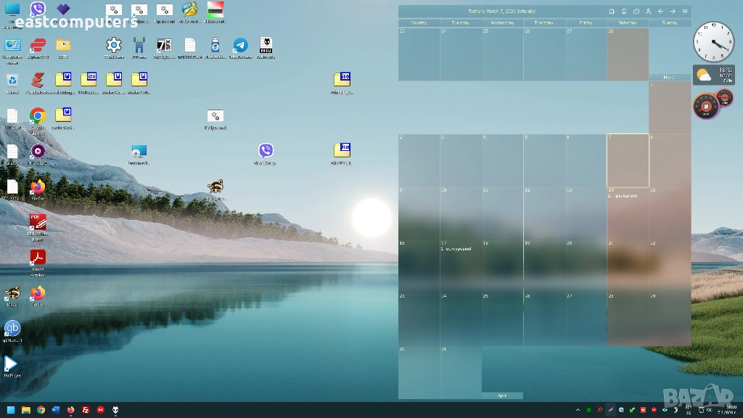The width and height of the screenshot is (743, 418).
Task: Open the Recycle Bin on desktop
Action: click(12, 81)
